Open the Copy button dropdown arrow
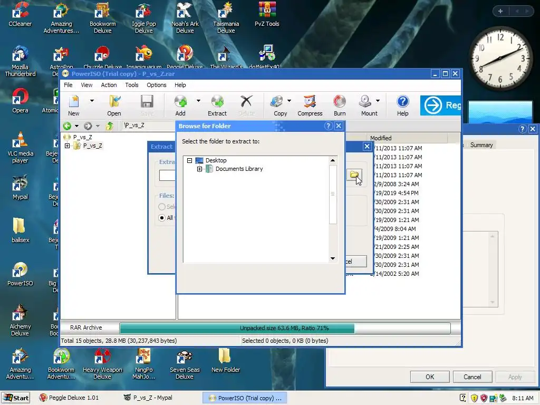 pos(290,101)
